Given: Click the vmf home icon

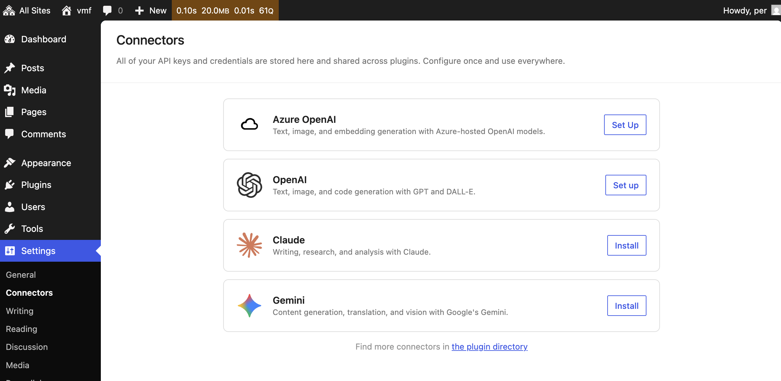Looking at the screenshot, I should point(66,10).
